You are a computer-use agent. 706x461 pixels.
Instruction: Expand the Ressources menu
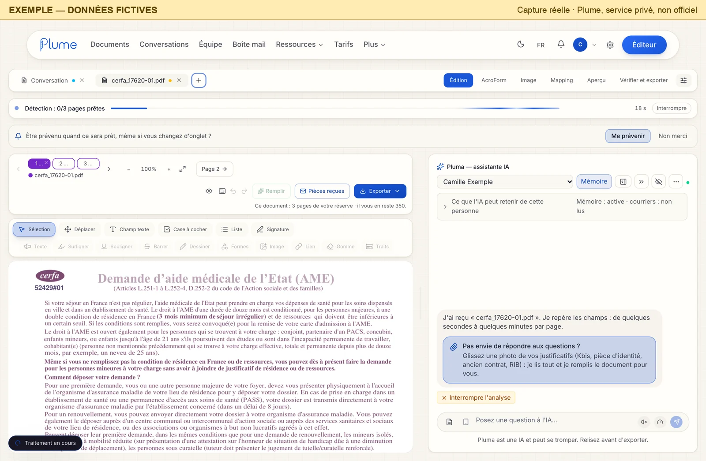299,45
